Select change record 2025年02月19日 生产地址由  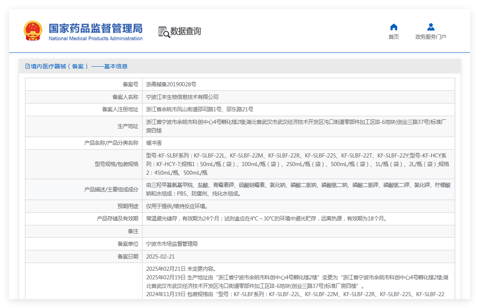tap(297, 282)
